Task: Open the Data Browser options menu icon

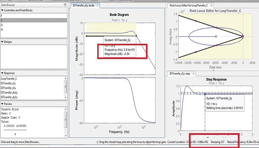Action: (65, 5)
